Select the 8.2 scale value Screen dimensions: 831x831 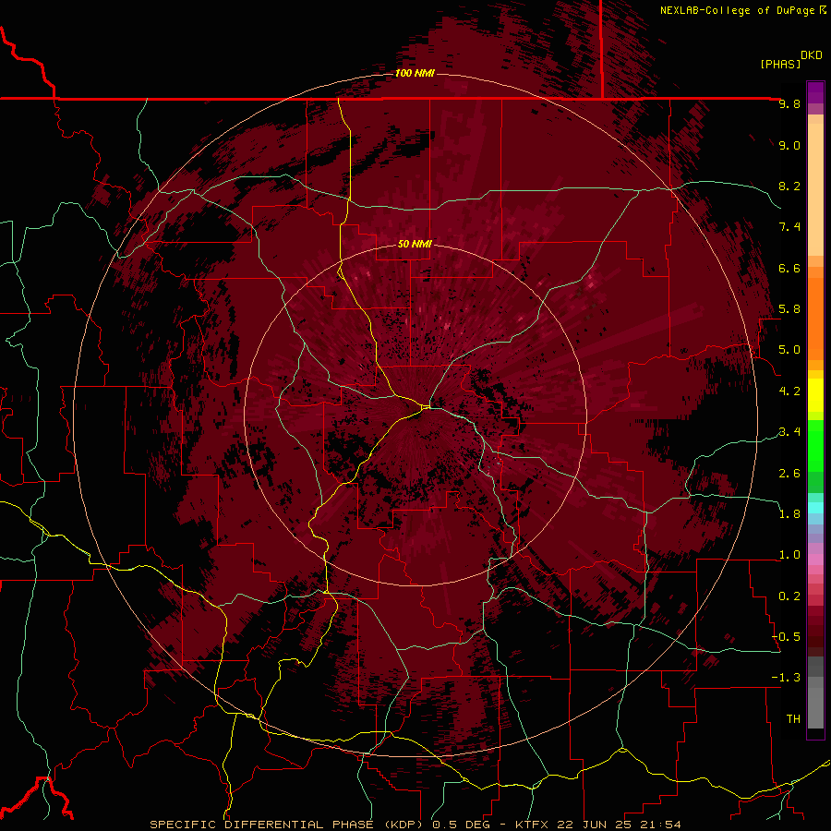tap(789, 186)
